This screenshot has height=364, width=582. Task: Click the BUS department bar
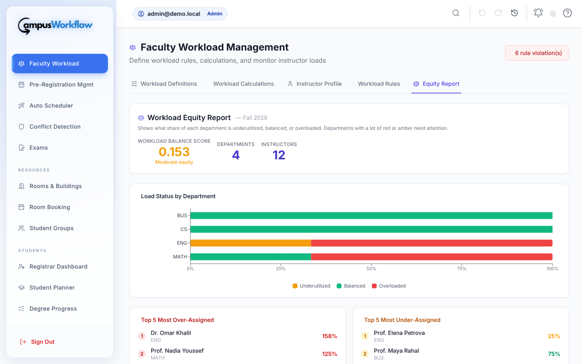pyautogui.click(x=371, y=216)
